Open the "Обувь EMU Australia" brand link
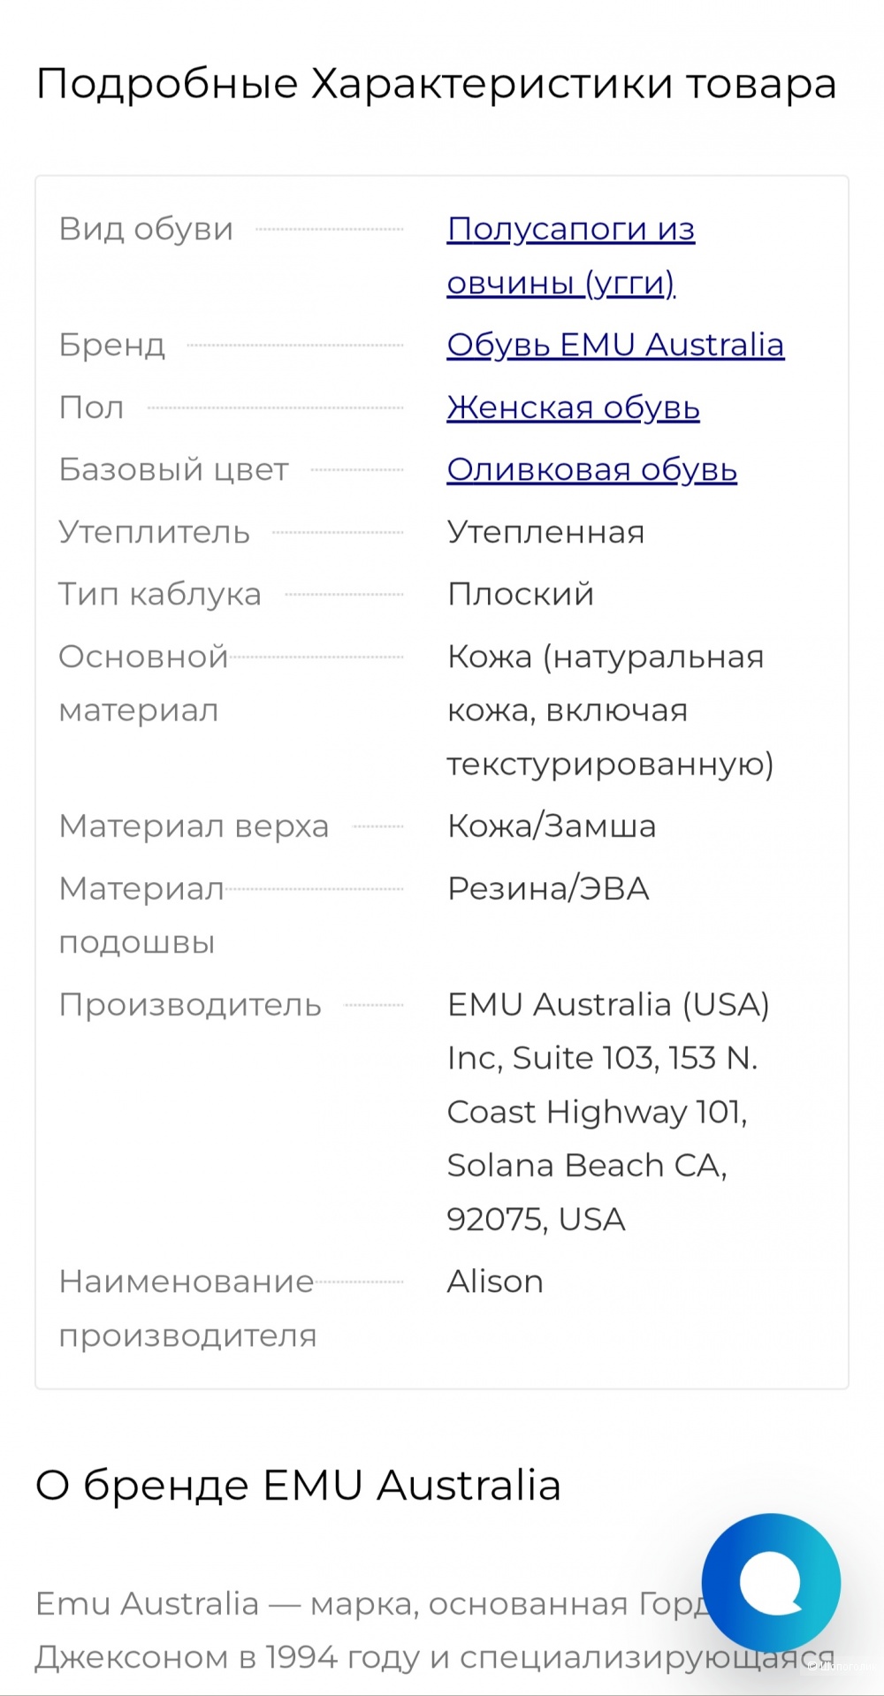 [x=616, y=345]
